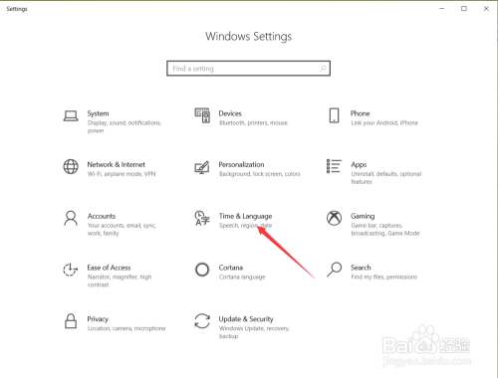Open the Cortana circle icon
This screenshot has height=378, width=498.
202,270
